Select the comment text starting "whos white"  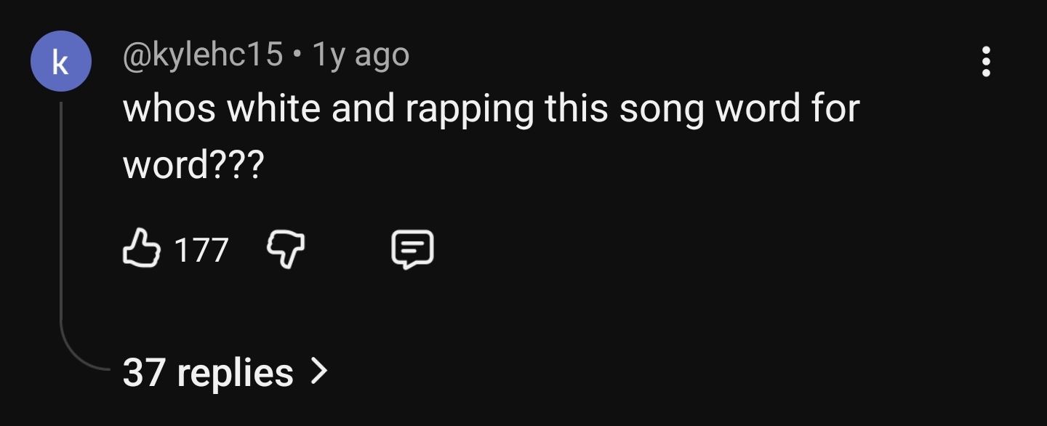click(491, 137)
